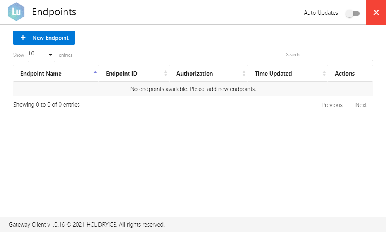Click the New Endpoint button
This screenshot has height=232, width=386.
(x=44, y=38)
